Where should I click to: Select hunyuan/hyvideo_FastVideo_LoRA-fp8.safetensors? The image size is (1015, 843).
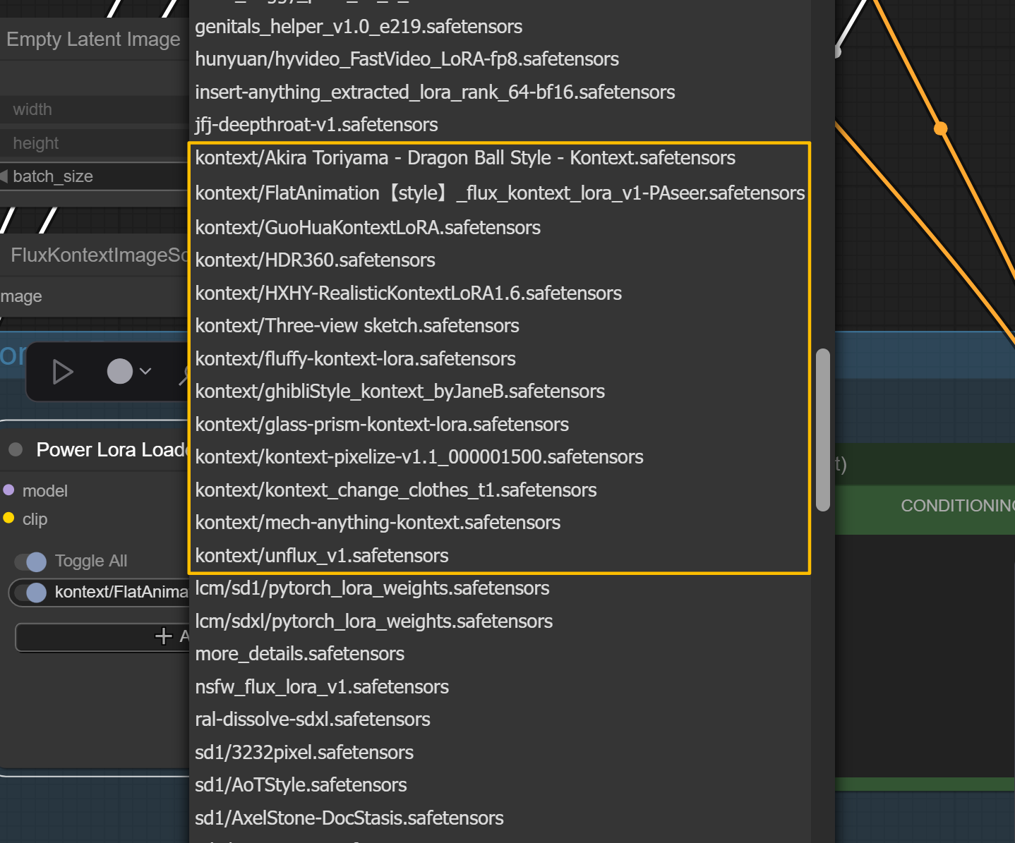click(x=500, y=59)
